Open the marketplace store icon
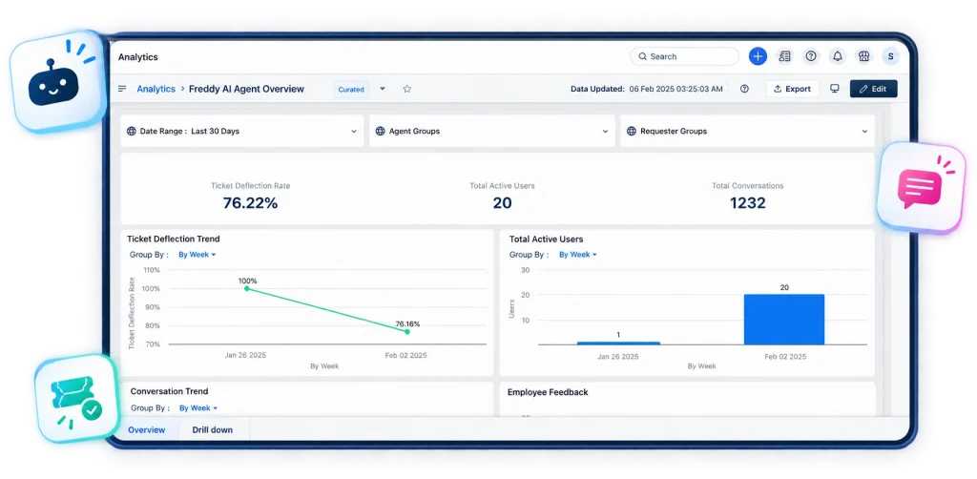977x479 pixels. [x=863, y=56]
